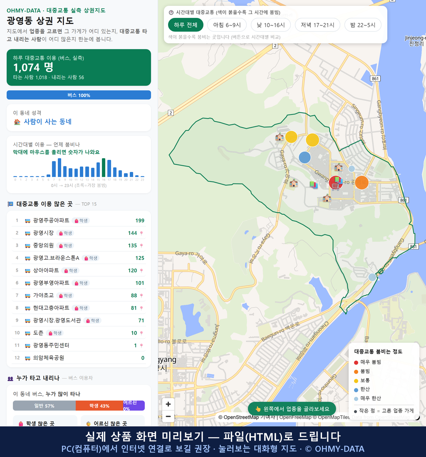Select the 하루 전체 time filter
The image size is (426, 457).
point(186,25)
